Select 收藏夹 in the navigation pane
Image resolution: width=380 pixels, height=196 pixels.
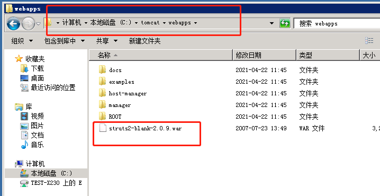[35, 59]
